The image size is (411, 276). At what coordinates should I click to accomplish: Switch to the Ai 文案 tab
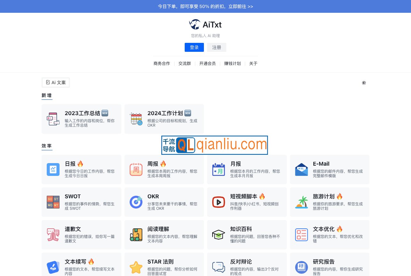tap(56, 83)
